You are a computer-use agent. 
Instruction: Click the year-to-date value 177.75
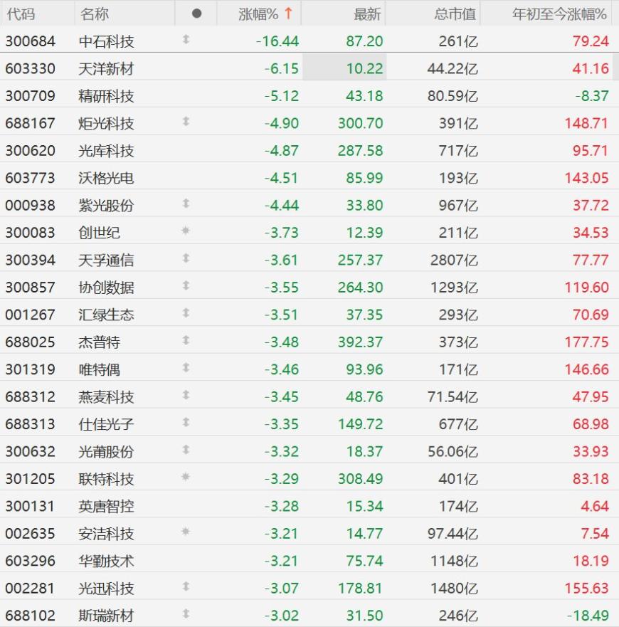586,342
